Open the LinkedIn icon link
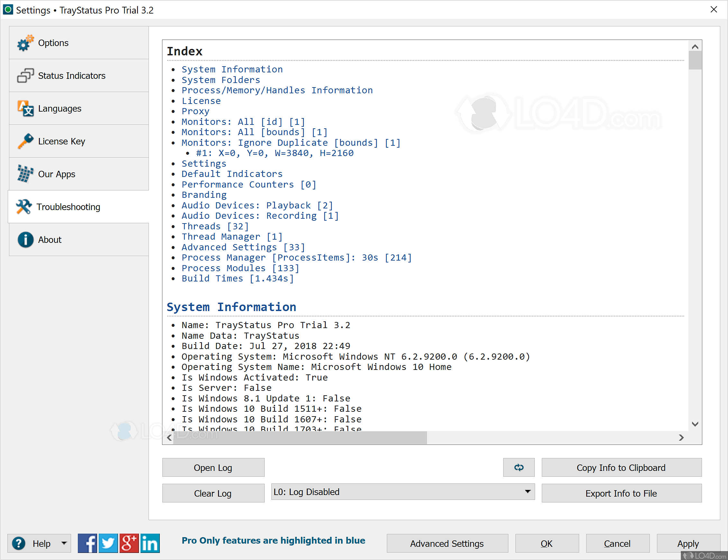 coord(150,543)
